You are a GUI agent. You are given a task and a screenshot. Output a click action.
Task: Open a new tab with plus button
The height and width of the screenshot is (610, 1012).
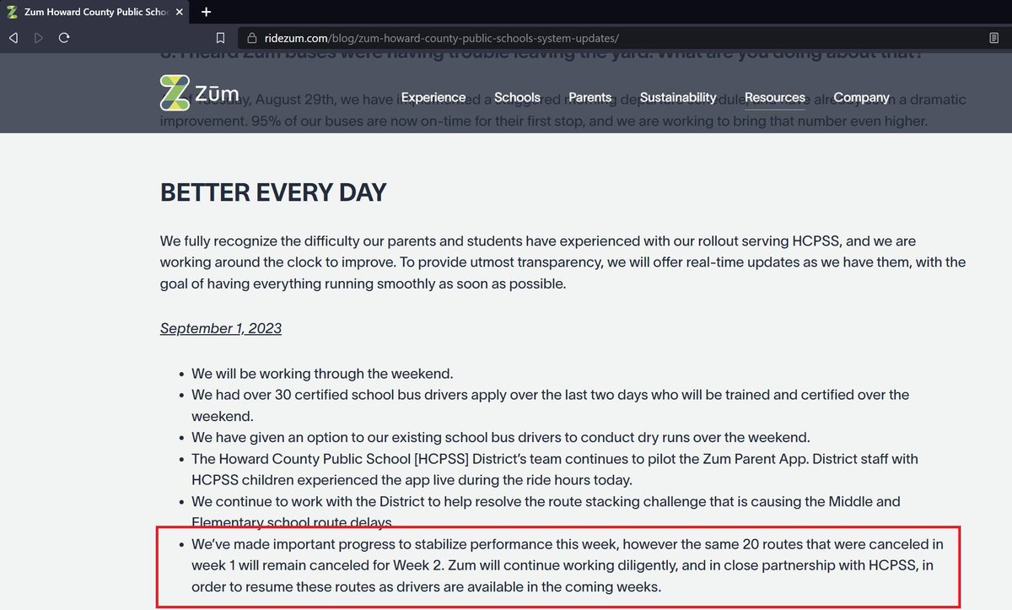click(207, 12)
